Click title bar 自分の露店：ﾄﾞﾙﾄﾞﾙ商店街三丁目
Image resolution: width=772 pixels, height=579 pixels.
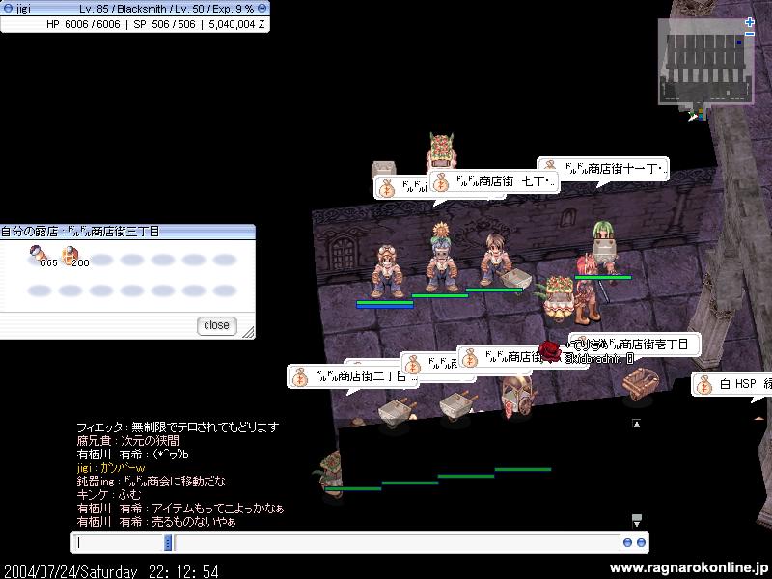pyautogui.click(x=127, y=232)
